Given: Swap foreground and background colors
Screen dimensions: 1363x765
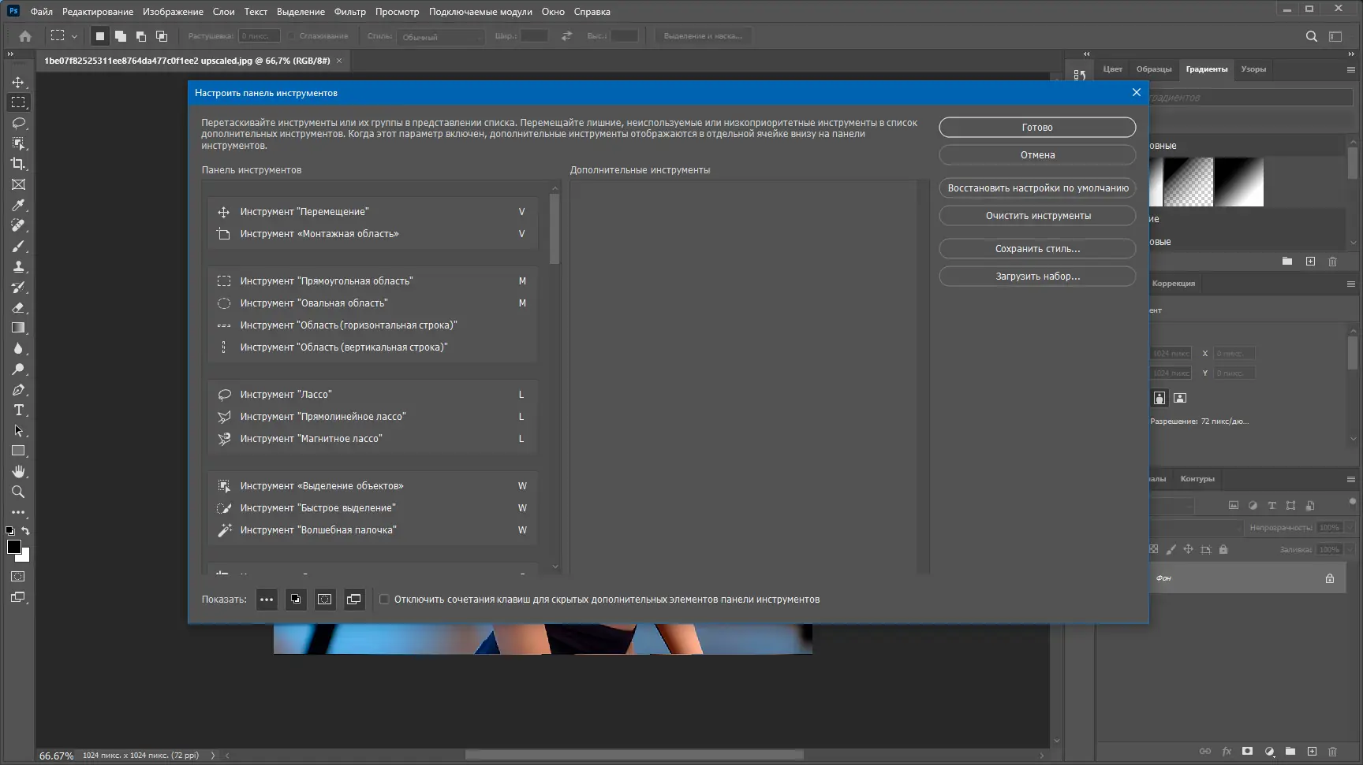Looking at the screenshot, I should tap(26, 531).
